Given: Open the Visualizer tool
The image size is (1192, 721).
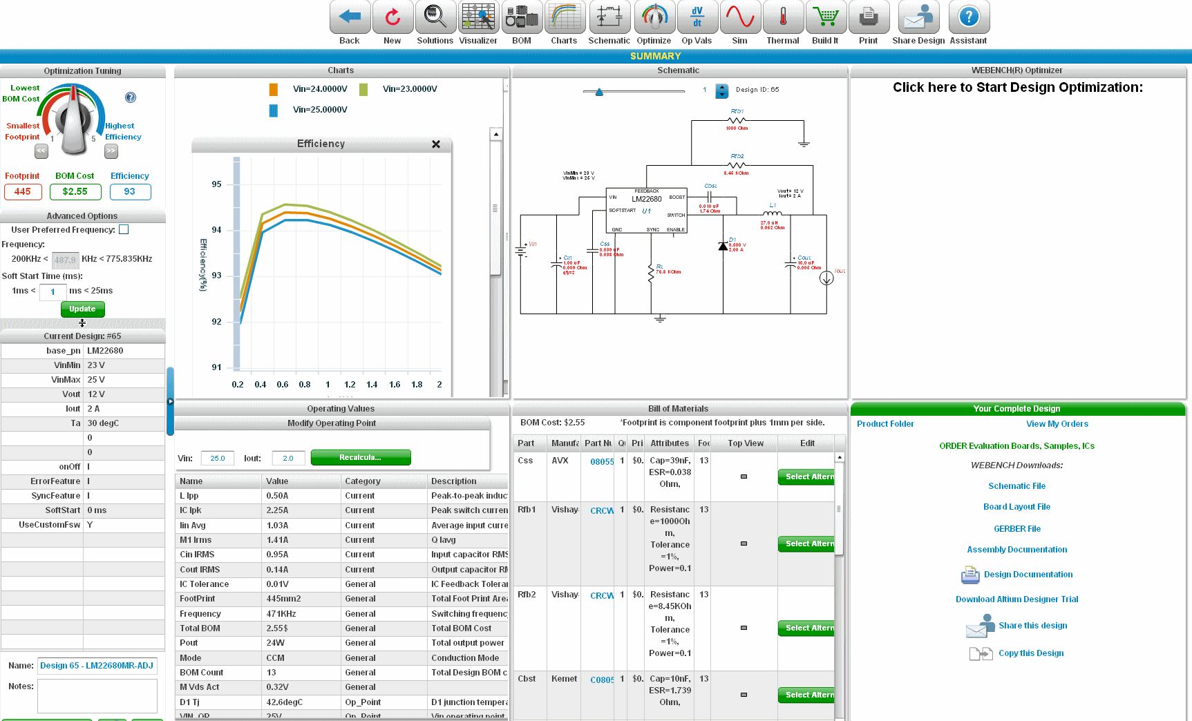Looking at the screenshot, I should click(x=478, y=17).
